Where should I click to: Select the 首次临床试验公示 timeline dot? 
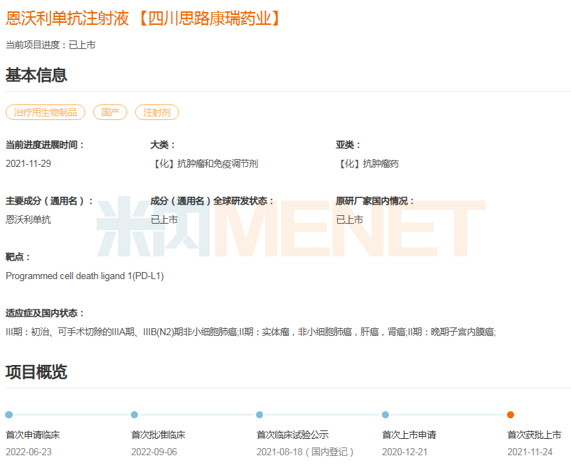point(260,415)
